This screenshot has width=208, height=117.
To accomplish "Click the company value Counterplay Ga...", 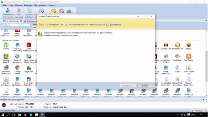I will [x=60, y=107].
